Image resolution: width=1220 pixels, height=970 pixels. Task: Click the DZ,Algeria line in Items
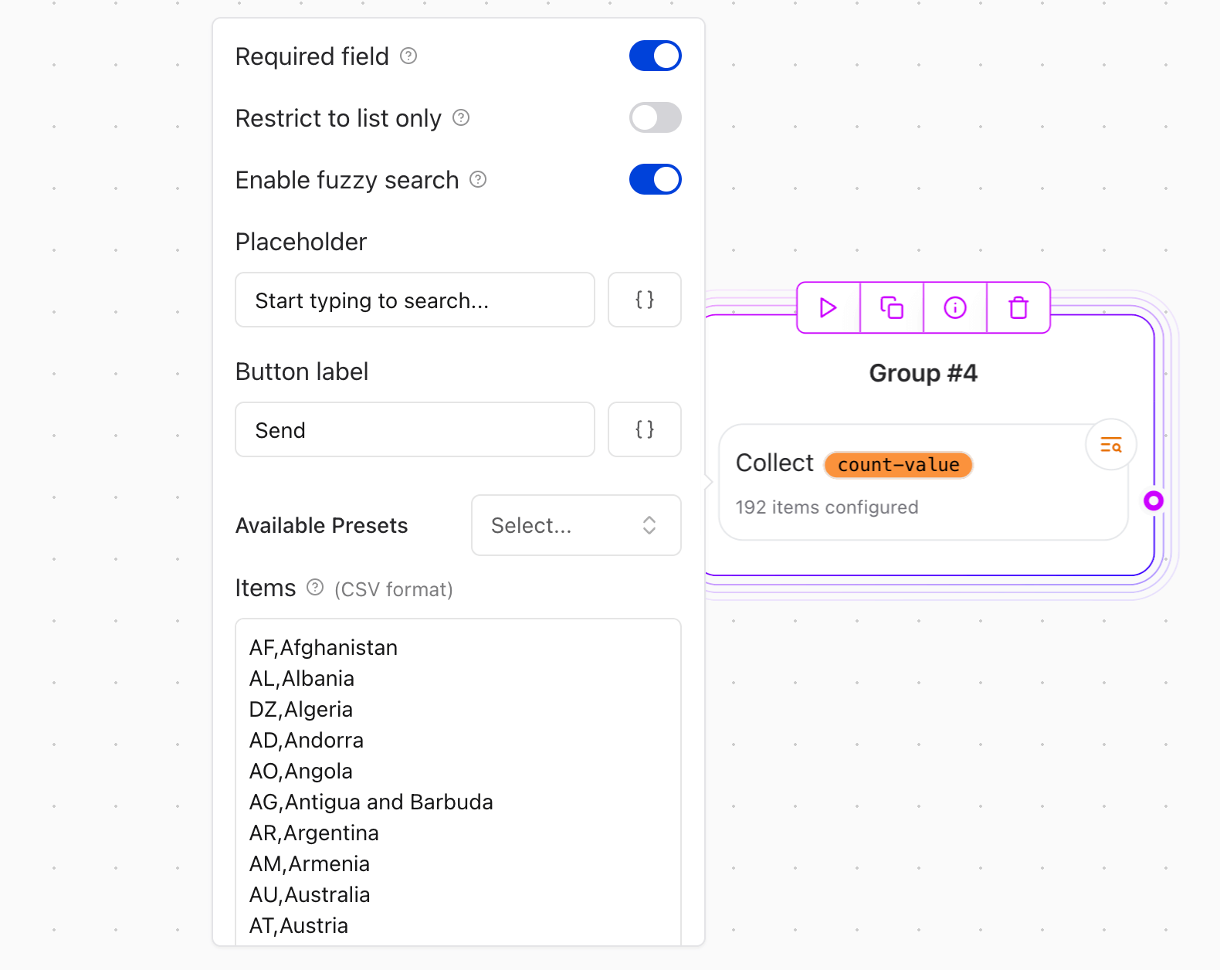coord(301,709)
